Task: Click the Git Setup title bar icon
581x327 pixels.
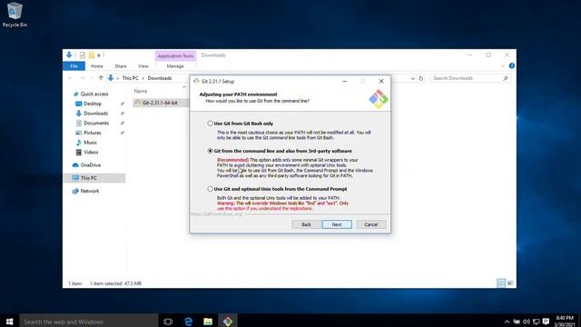Action: (x=196, y=81)
